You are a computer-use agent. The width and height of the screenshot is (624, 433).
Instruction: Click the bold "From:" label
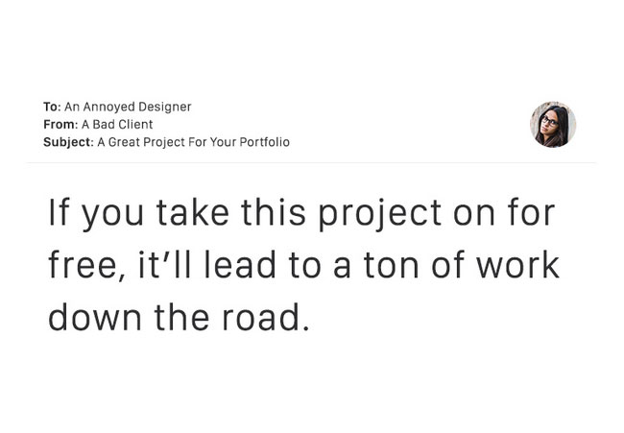[x=60, y=125]
